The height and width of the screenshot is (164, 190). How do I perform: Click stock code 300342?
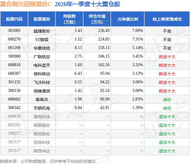(14, 108)
